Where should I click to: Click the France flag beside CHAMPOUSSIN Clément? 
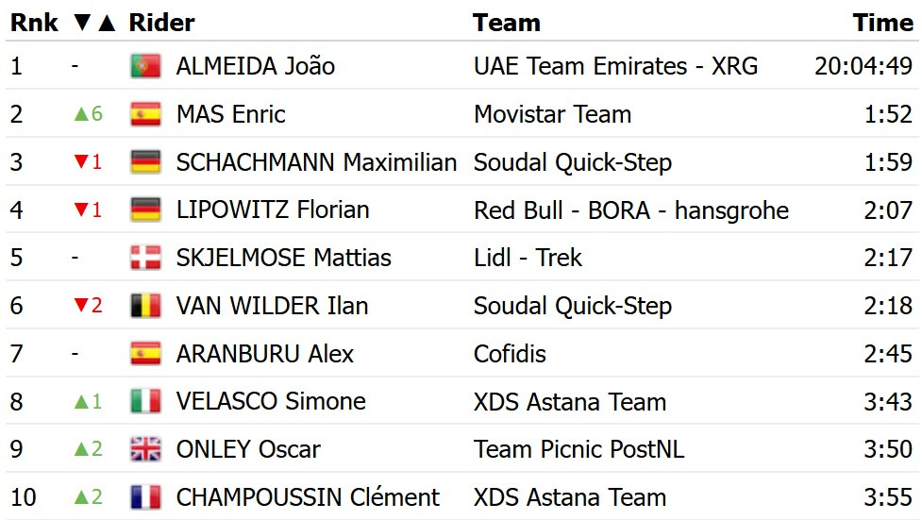click(x=145, y=497)
